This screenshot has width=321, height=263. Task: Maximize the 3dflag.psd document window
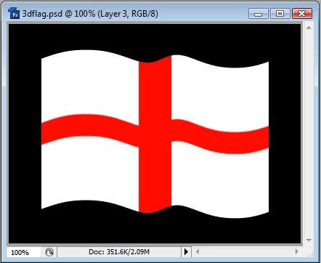[280, 14]
